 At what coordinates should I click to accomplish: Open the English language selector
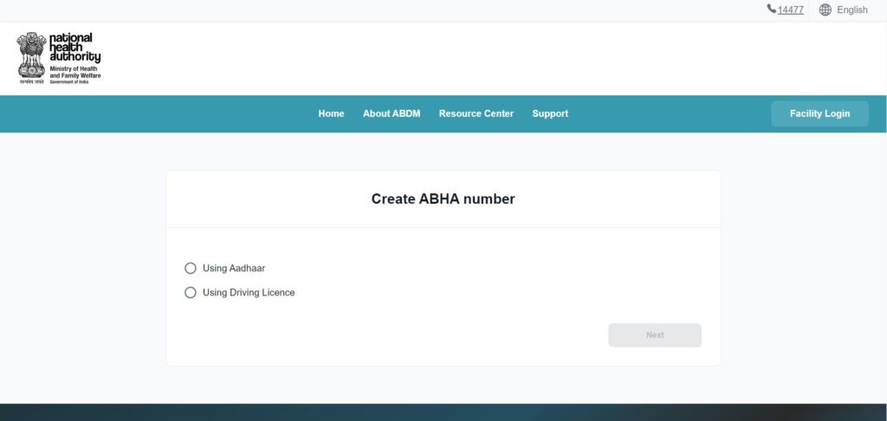(x=844, y=10)
